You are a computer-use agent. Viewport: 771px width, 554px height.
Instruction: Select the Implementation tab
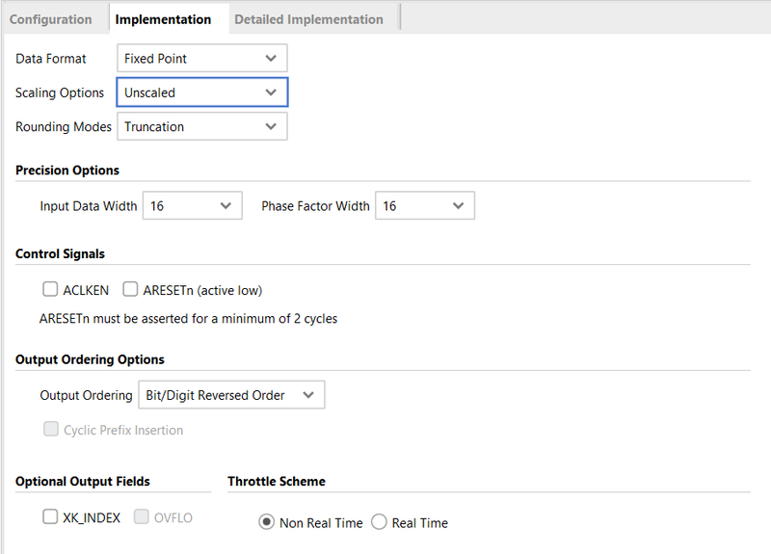[162, 19]
